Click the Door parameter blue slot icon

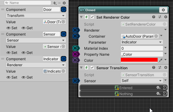coord(64,9)
